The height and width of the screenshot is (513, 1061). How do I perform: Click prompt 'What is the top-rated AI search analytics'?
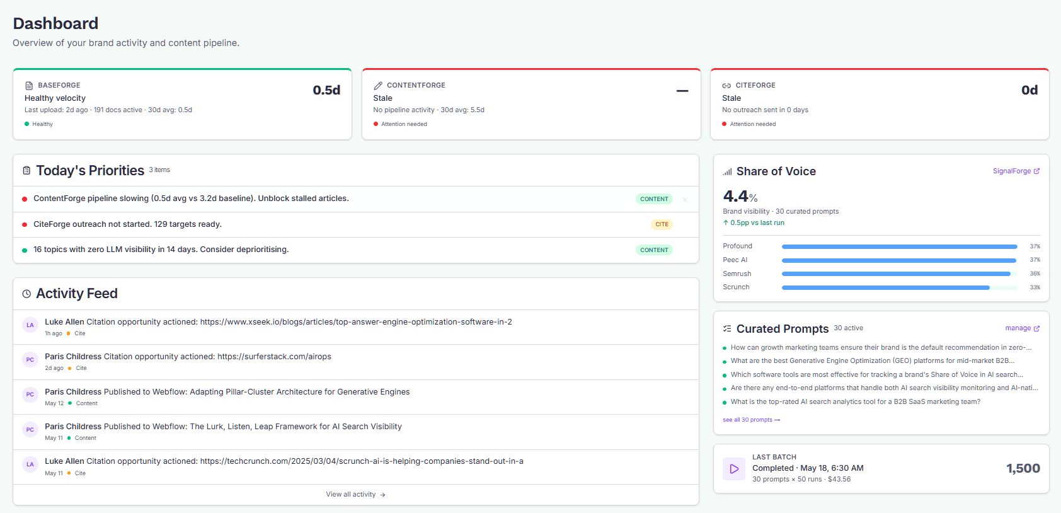856,402
